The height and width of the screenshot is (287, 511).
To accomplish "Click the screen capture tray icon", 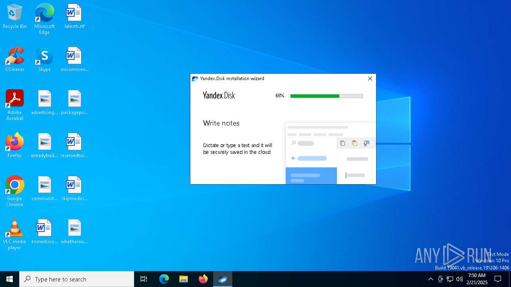I will tap(440, 279).
